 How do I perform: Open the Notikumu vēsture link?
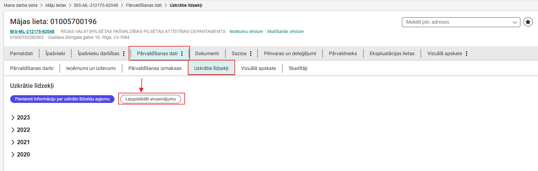246,31
